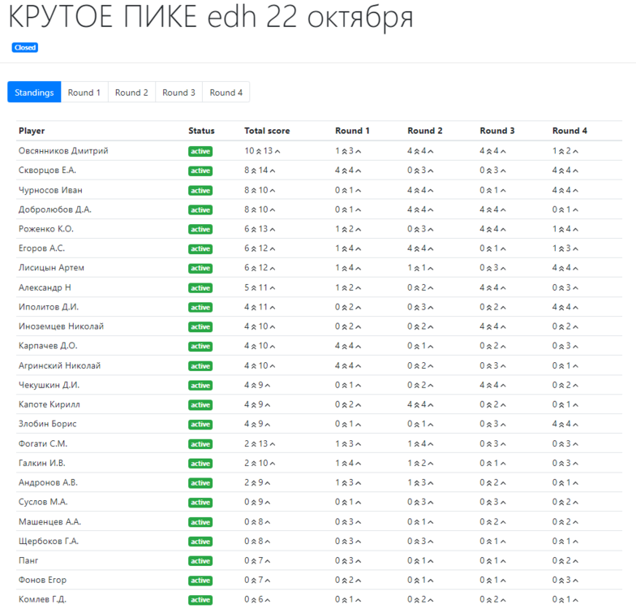Click double-chevron icon in Егоров А.С. Round 2

(x=418, y=248)
